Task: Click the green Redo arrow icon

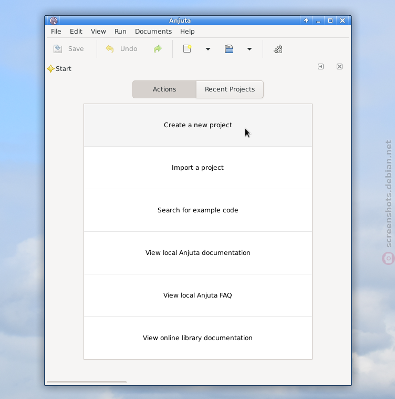Action: [x=158, y=48]
